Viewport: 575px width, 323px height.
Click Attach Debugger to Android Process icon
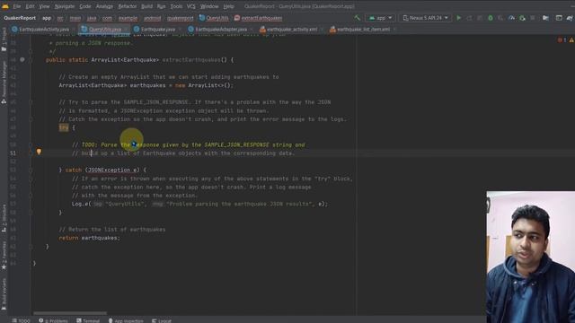[522, 18]
